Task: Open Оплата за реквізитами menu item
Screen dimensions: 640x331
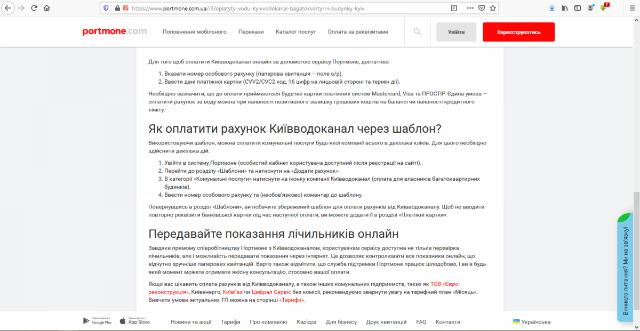Action: click(x=358, y=32)
